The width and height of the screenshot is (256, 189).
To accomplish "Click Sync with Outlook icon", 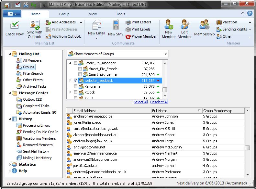I will pos(35,25).
